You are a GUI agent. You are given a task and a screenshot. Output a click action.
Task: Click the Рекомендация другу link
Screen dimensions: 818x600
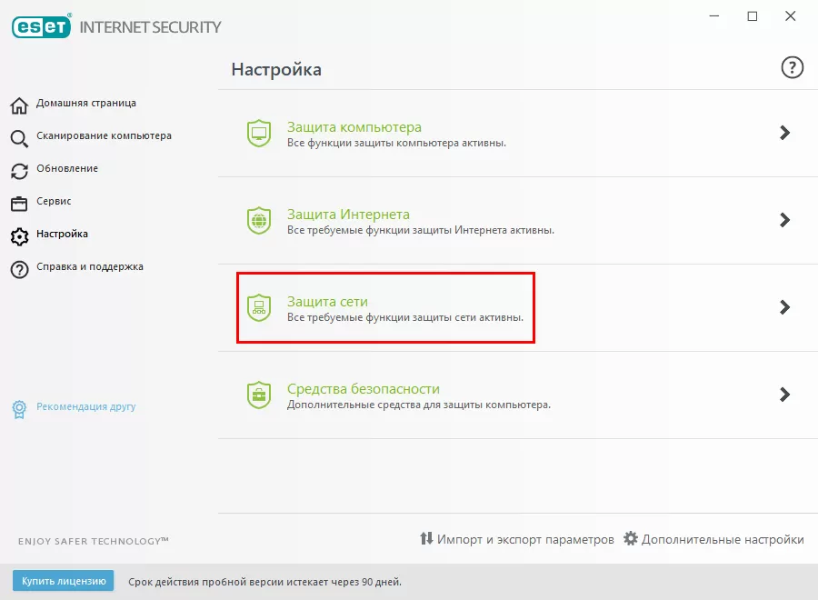(x=85, y=407)
